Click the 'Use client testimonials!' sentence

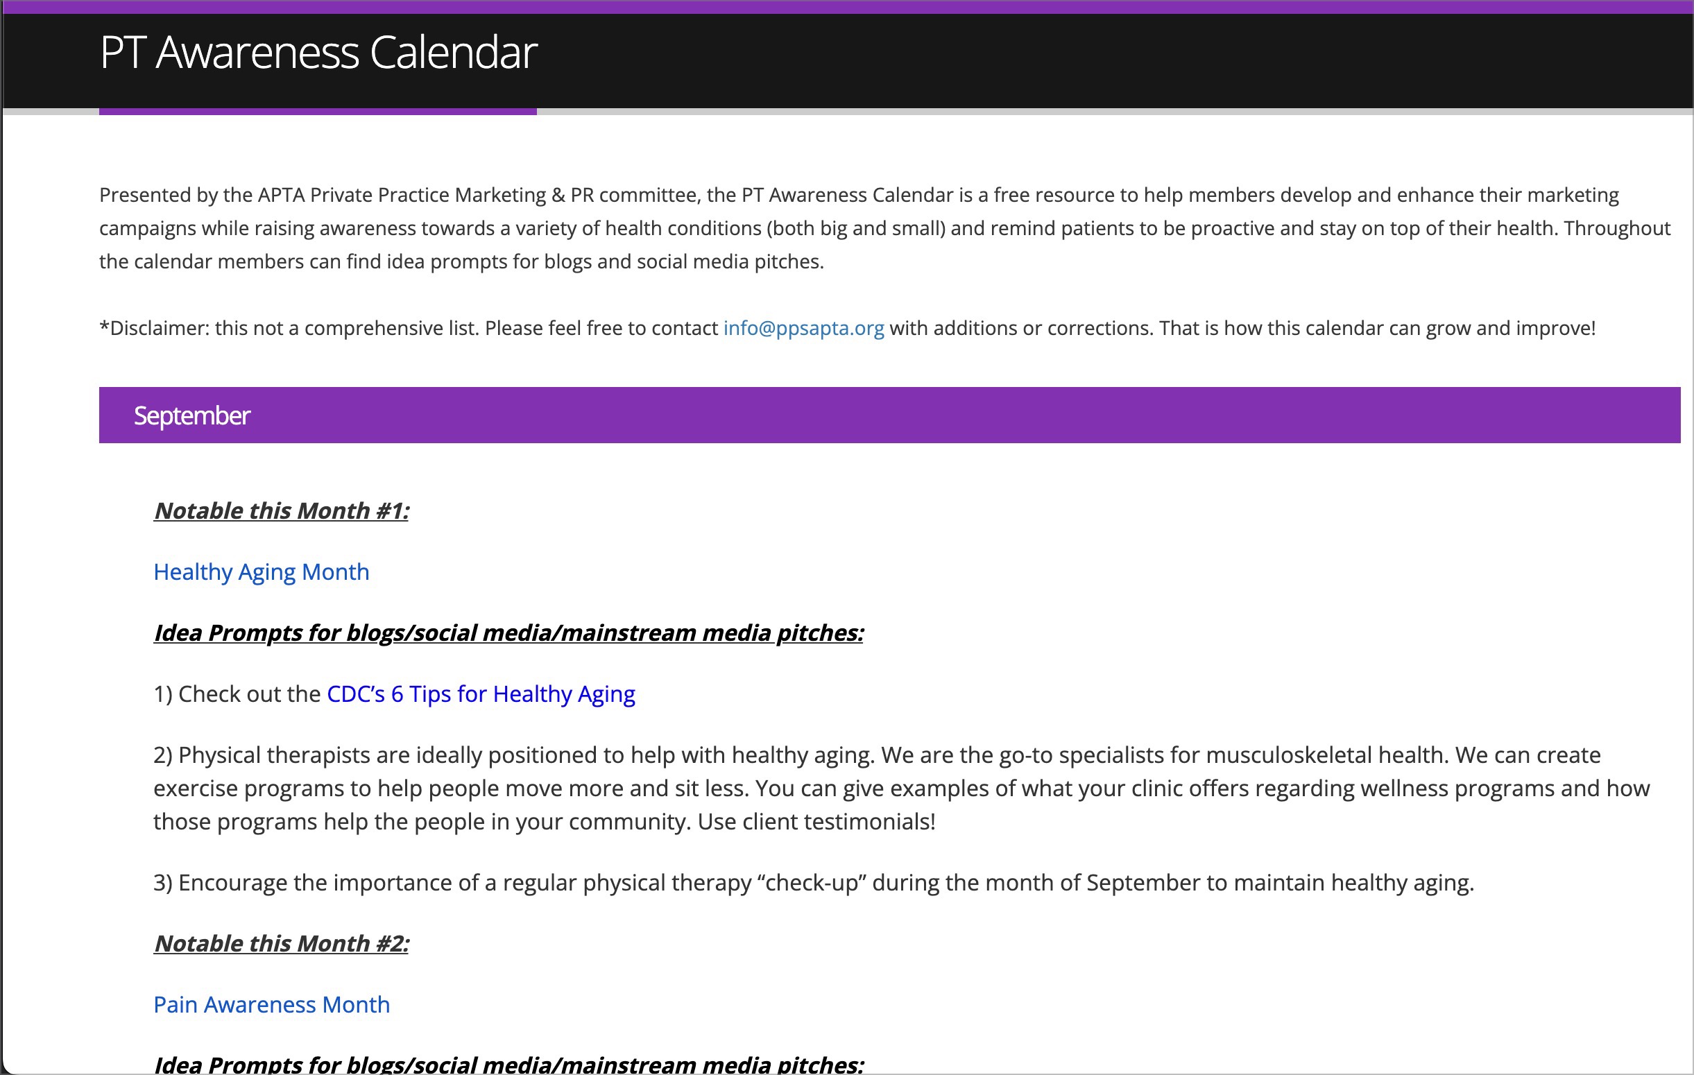(x=816, y=822)
